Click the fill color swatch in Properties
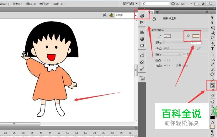 pyautogui.click(x=196, y=36)
